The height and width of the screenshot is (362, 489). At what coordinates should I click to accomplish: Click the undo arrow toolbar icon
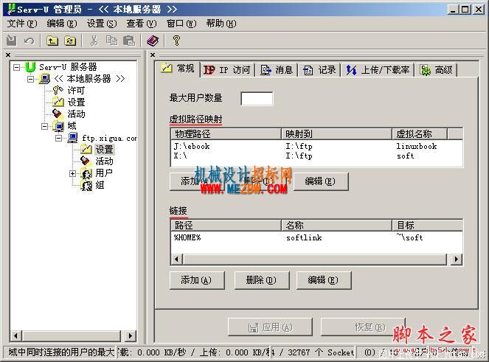pyautogui.click(x=30, y=41)
